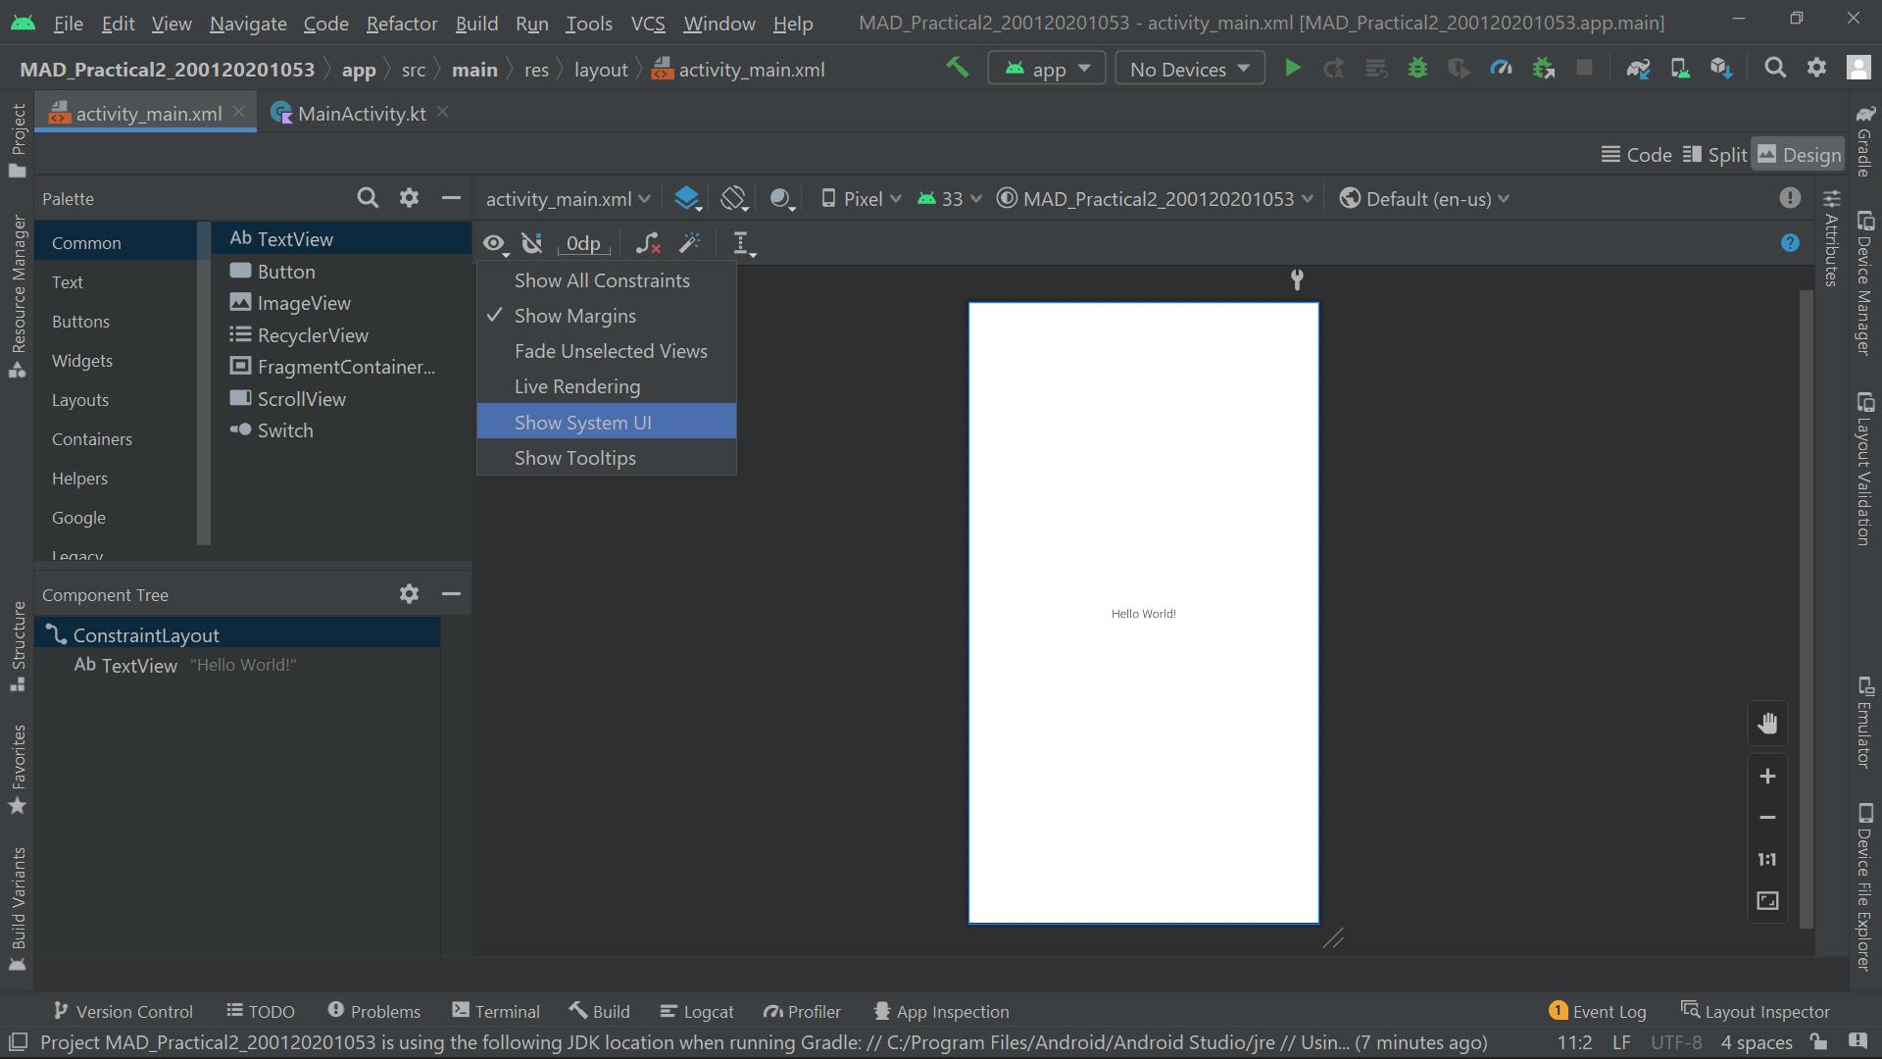The height and width of the screenshot is (1059, 1882).
Task: Set default margins 0dp field
Action: click(x=583, y=243)
